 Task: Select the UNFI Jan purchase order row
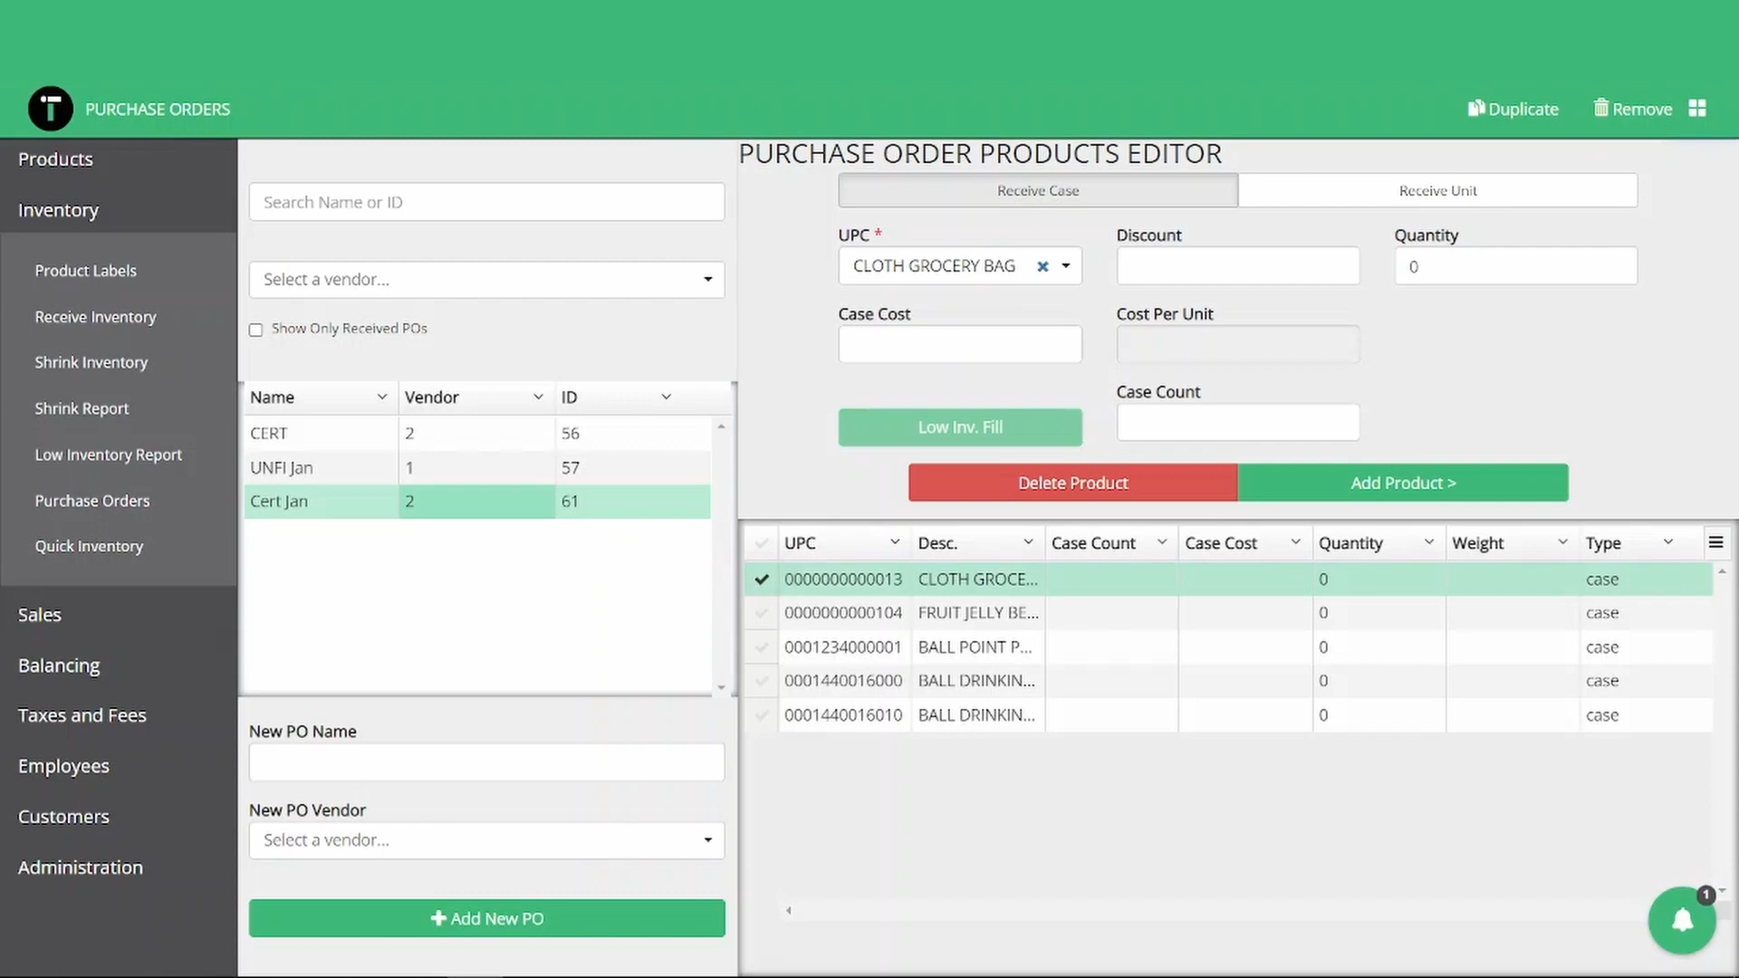coord(477,467)
